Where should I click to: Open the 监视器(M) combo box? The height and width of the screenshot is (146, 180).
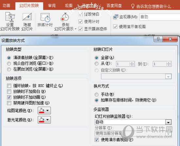point(160,17)
